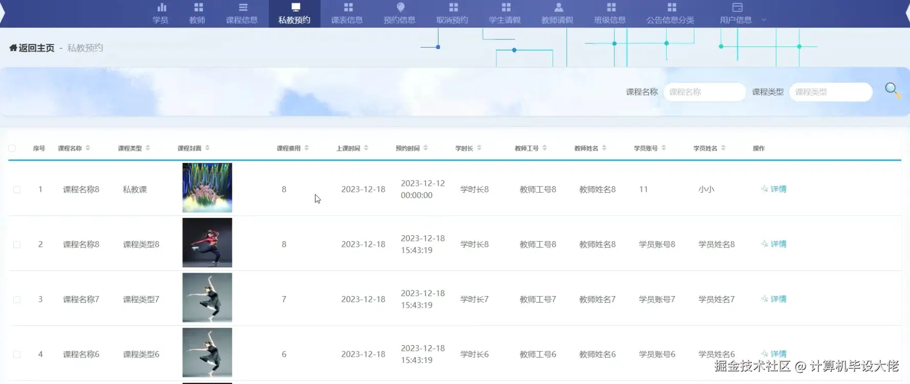Open 班级信息 menu label
The image size is (910, 384).
pyautogui.click(x=610, y=20)
